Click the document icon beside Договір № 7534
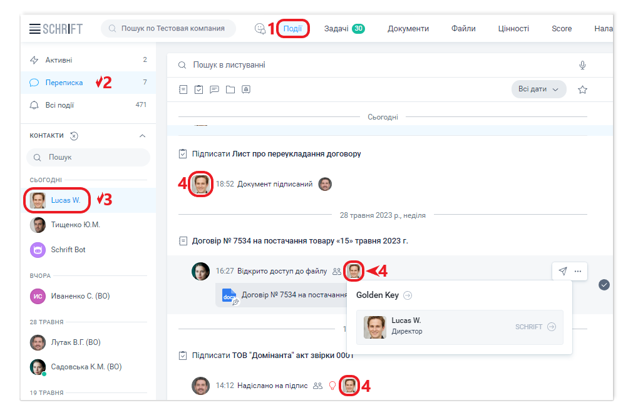Image resolution: width=633 pixels, height=420 pixels. point(183,241)
